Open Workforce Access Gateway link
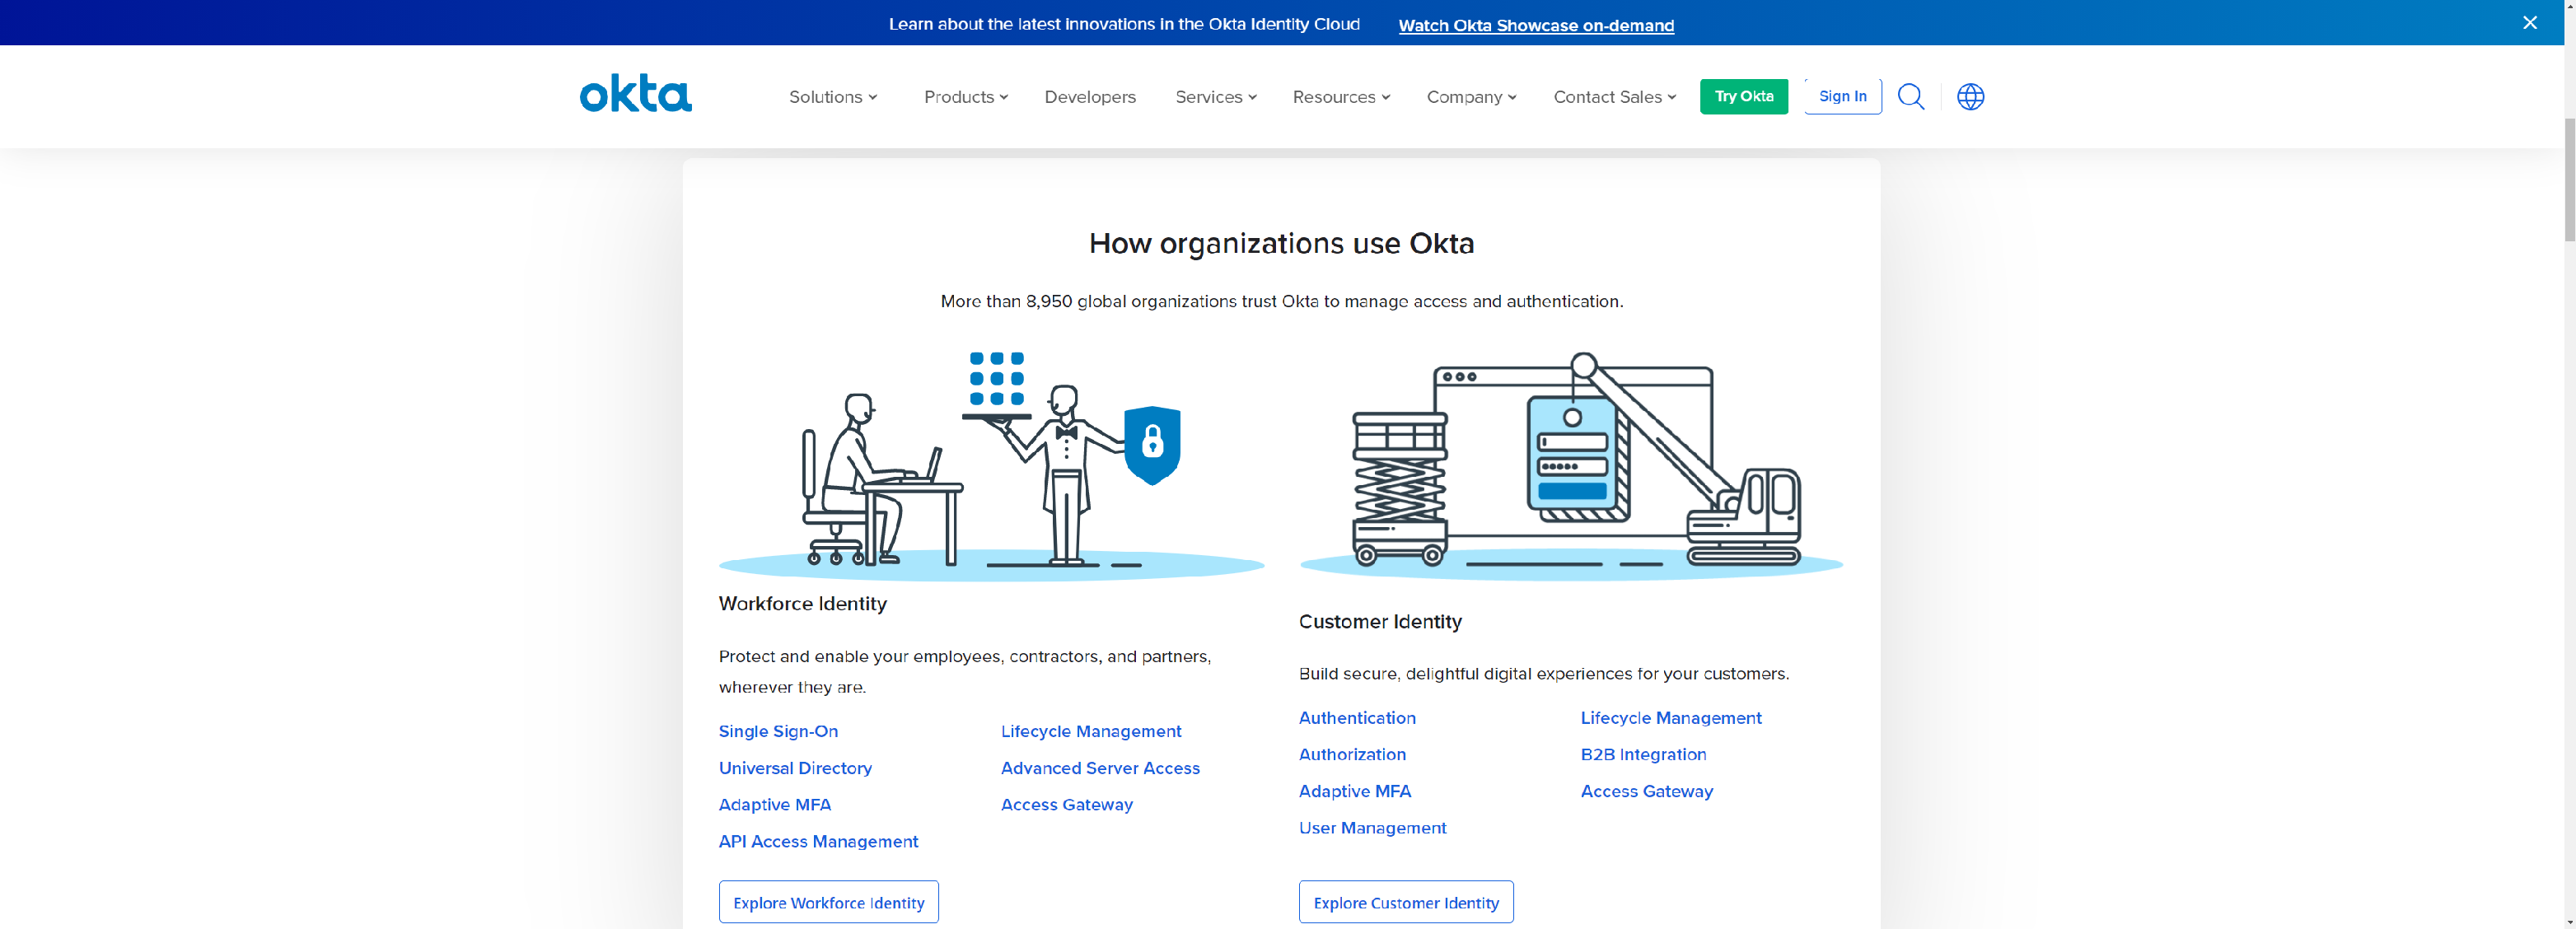 point(1066,805)
